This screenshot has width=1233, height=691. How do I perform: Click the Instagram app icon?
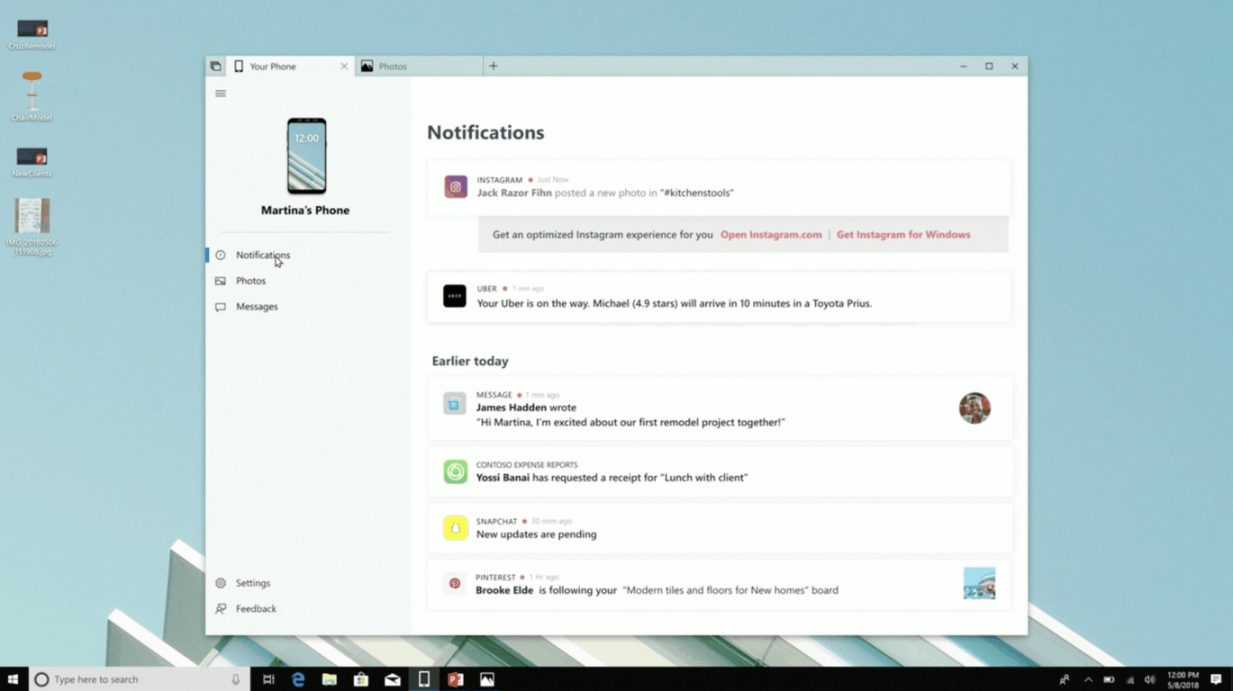[456, 187]
